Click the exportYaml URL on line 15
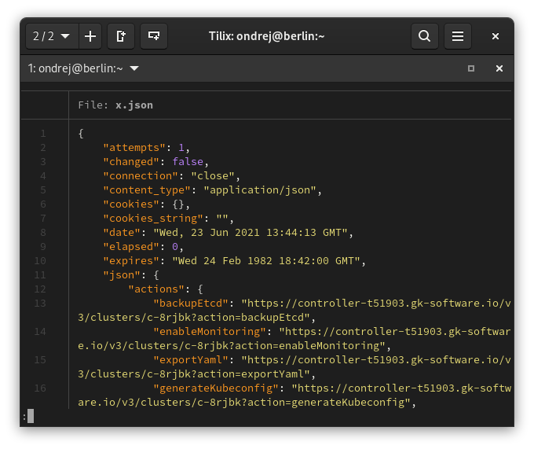Screen dimensions: 534x449 tap(375, 359)
